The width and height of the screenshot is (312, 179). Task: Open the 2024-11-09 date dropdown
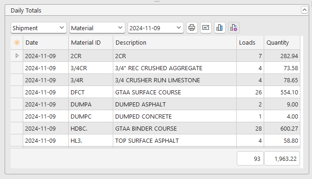coord(156,28)
